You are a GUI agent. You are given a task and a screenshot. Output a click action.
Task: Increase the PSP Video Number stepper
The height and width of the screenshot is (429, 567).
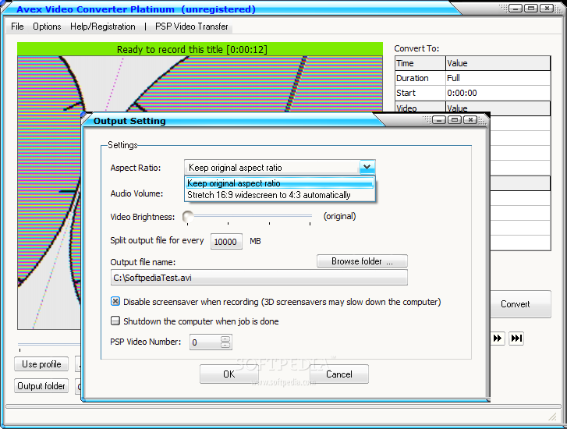tap(225, 339)
